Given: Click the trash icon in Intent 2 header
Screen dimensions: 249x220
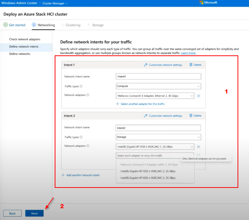Looking at the screenshot, I should [x=191, y=116].
